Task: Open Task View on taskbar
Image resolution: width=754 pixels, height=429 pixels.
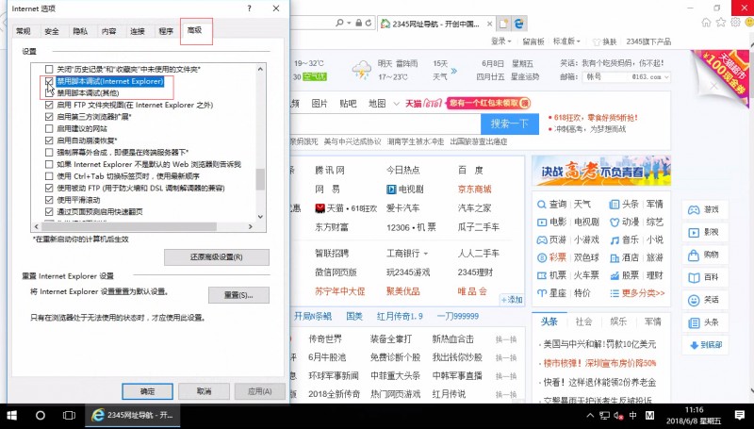Action: pyautogui.click(x=69, y=415)
